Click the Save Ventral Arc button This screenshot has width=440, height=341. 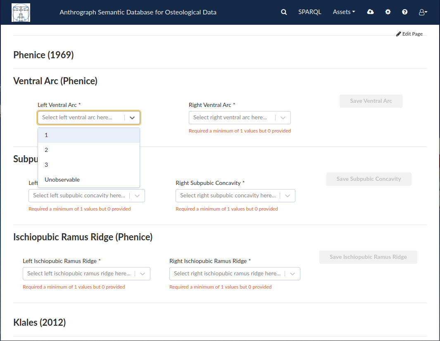click(371, 101)
